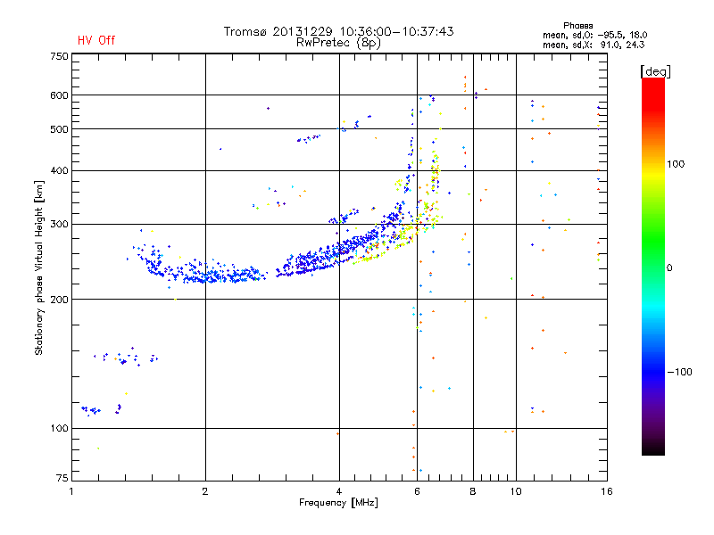Click the 'RwPretec (8p)' subtitle
Screen dimensions: 714x535
(x=338, y=43)
